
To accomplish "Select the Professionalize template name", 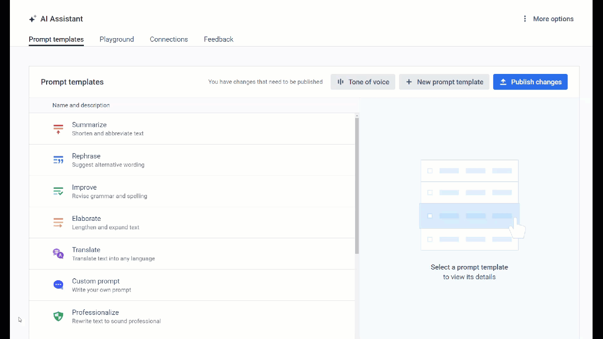I will point(96,312).
